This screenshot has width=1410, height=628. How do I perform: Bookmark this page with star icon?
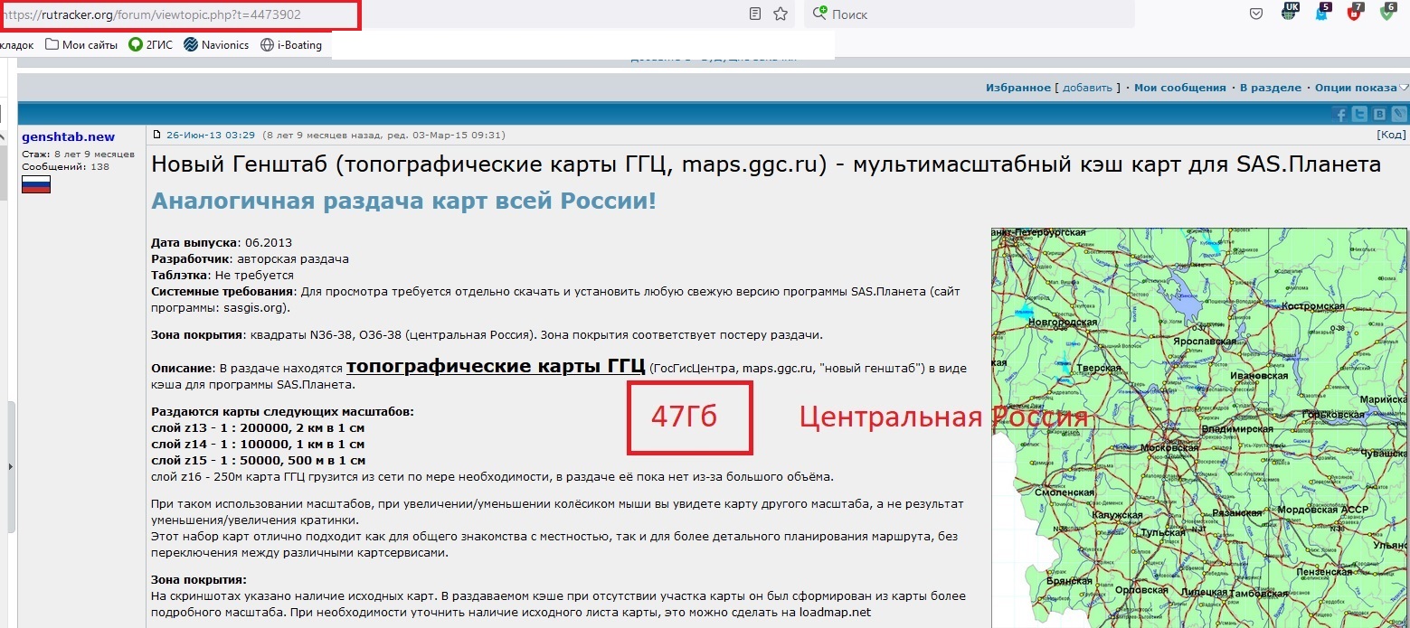coord(781,14)
